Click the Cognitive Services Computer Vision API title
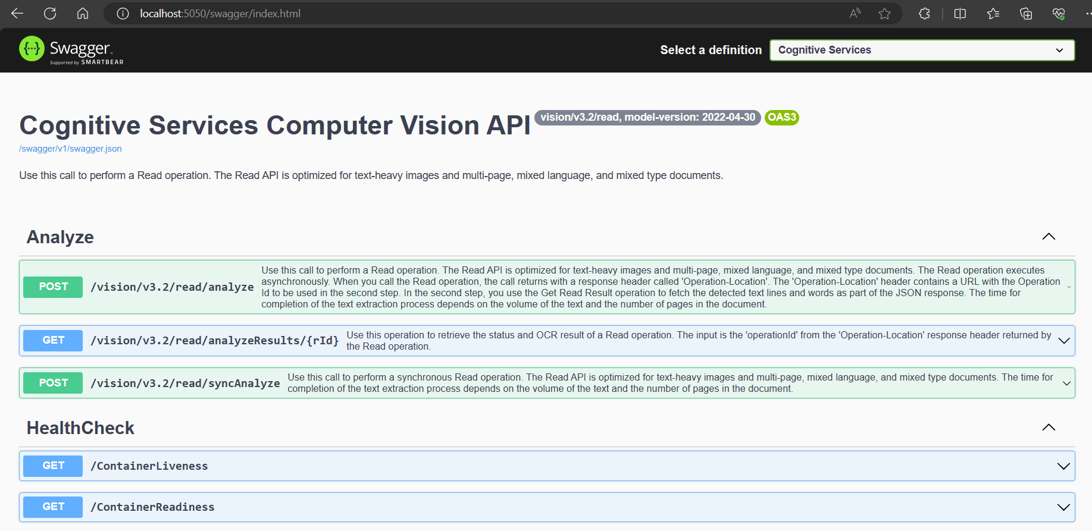 274,125
